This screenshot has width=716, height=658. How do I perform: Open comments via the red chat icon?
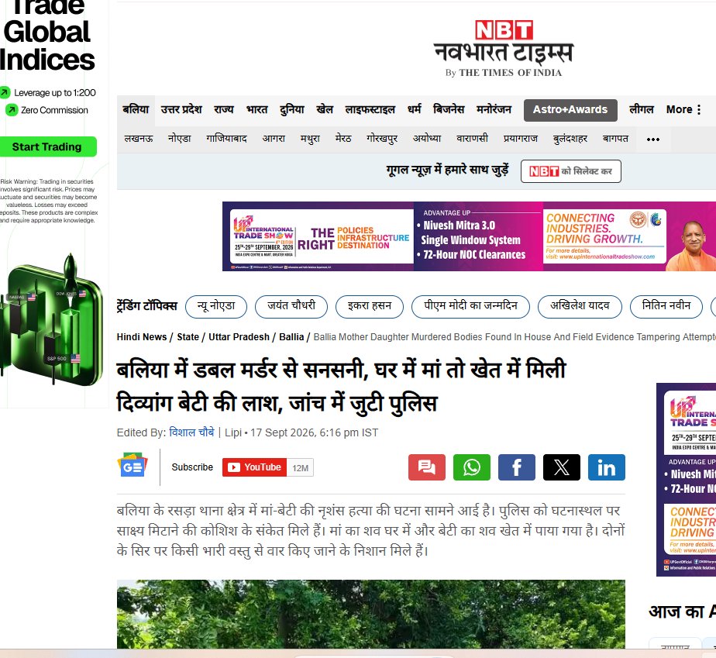click(x=426, y=467)
